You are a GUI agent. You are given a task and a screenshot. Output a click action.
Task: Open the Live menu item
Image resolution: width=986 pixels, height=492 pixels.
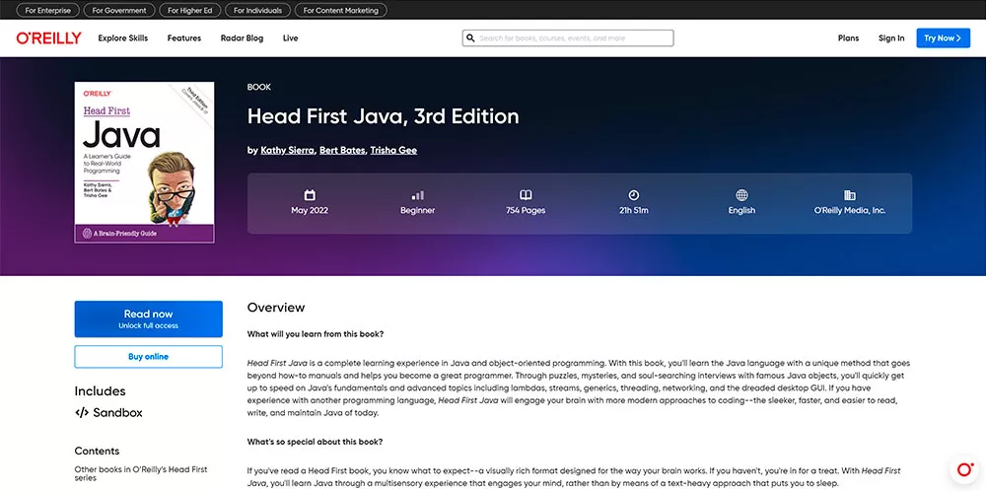click(x=291, y=38)
